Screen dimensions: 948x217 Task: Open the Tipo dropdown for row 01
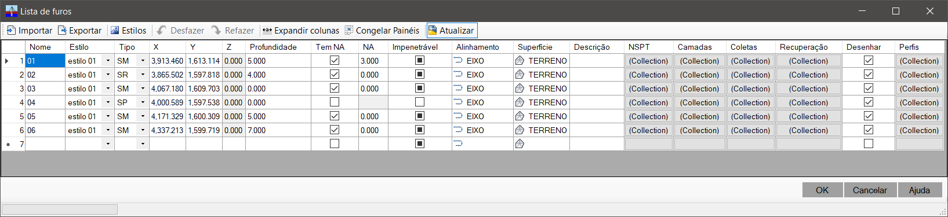point(143,61)
